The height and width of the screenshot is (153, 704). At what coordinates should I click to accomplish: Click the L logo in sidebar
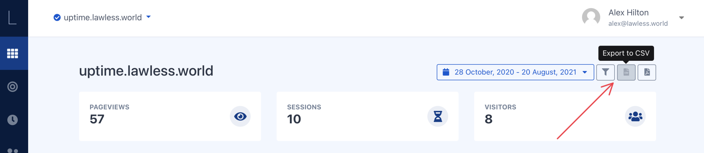click(x=13, y=18)
